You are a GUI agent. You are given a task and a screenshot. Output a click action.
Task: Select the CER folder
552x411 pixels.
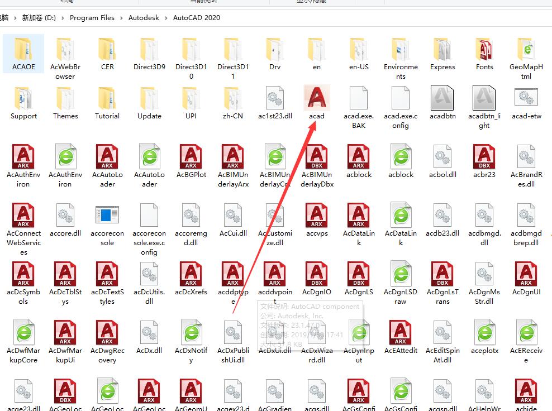tap(107, 54)
